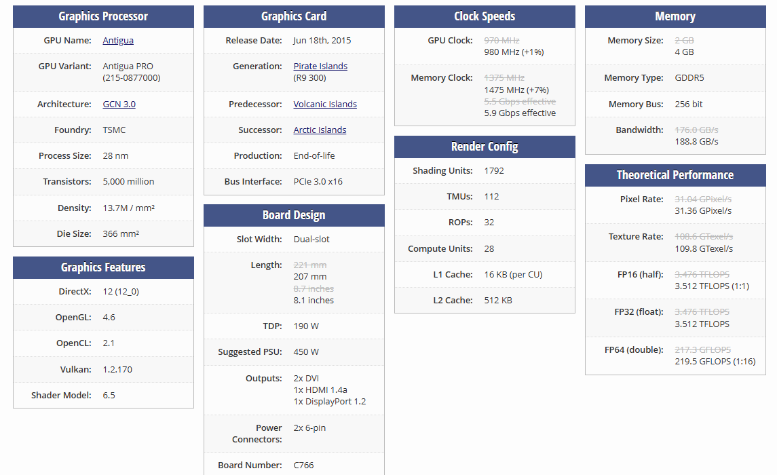Open the Arctic Islands successor link

pyautogui.click(x=320, y=130)
